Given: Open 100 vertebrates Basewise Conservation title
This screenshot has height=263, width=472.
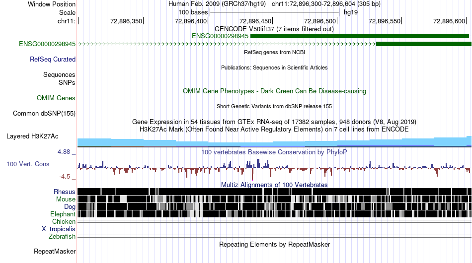Looking at the screenshot, I should coord(274,152).
